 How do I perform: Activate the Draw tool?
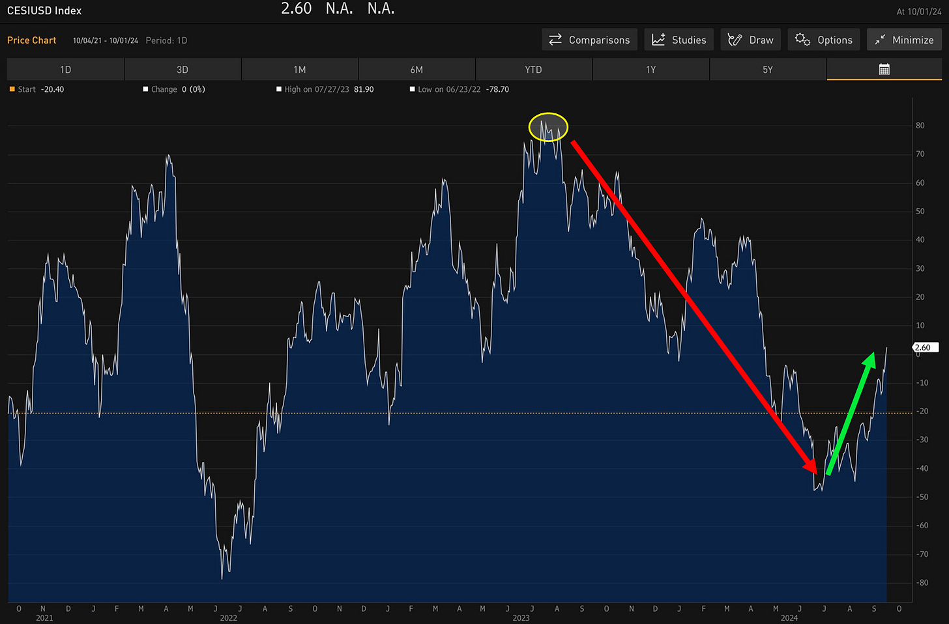click(751, 40)
